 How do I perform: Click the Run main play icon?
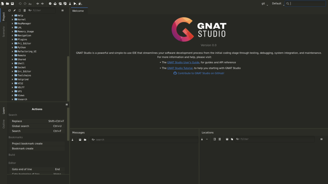[x=75, y=4]
